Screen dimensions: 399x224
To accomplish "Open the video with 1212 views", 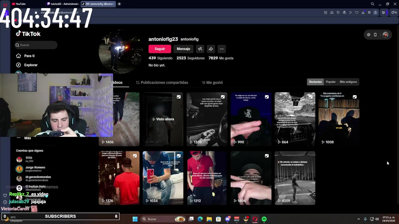I will 207,178.
